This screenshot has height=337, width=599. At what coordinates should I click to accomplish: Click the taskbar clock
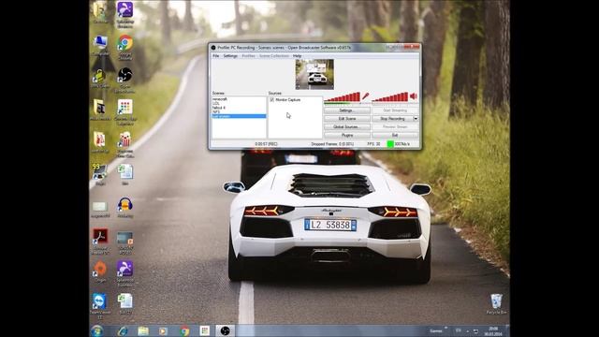click(493, 330)
